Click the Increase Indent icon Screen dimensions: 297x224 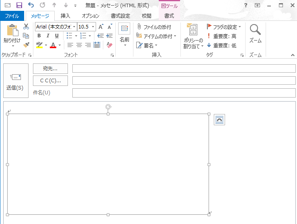(109, 36)
